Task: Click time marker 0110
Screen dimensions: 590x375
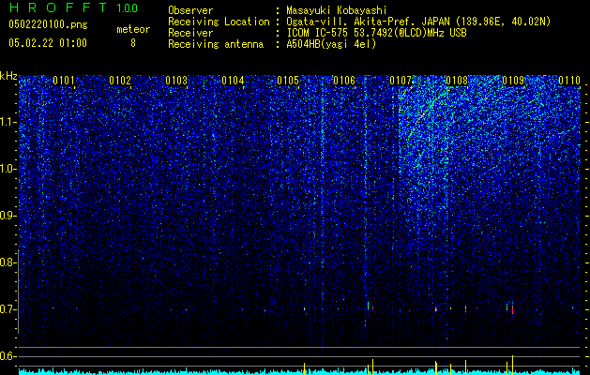Action: click(x=569, y=81)
